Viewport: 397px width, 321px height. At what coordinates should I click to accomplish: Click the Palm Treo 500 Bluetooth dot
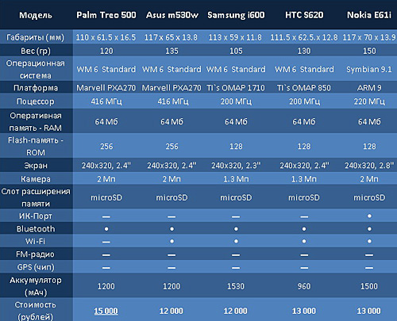pos(106,229)
